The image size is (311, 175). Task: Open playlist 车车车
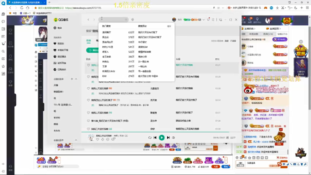57,131
